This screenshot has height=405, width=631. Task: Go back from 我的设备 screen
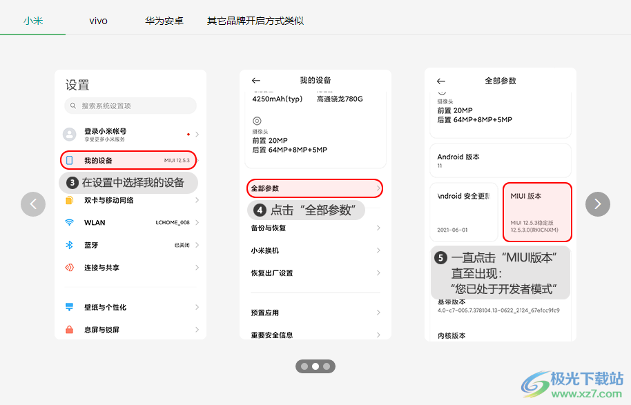(256, 81)
